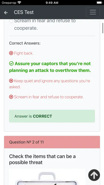Tap the scroll-to-top arrow button
Screen dimensions: 104x185
click(x=94, y=175)
